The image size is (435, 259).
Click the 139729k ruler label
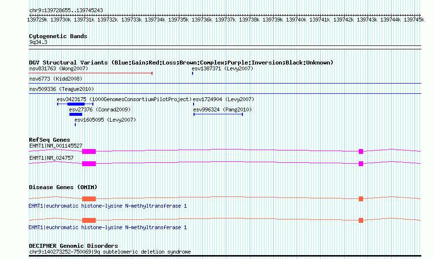[x=37, y=20]
